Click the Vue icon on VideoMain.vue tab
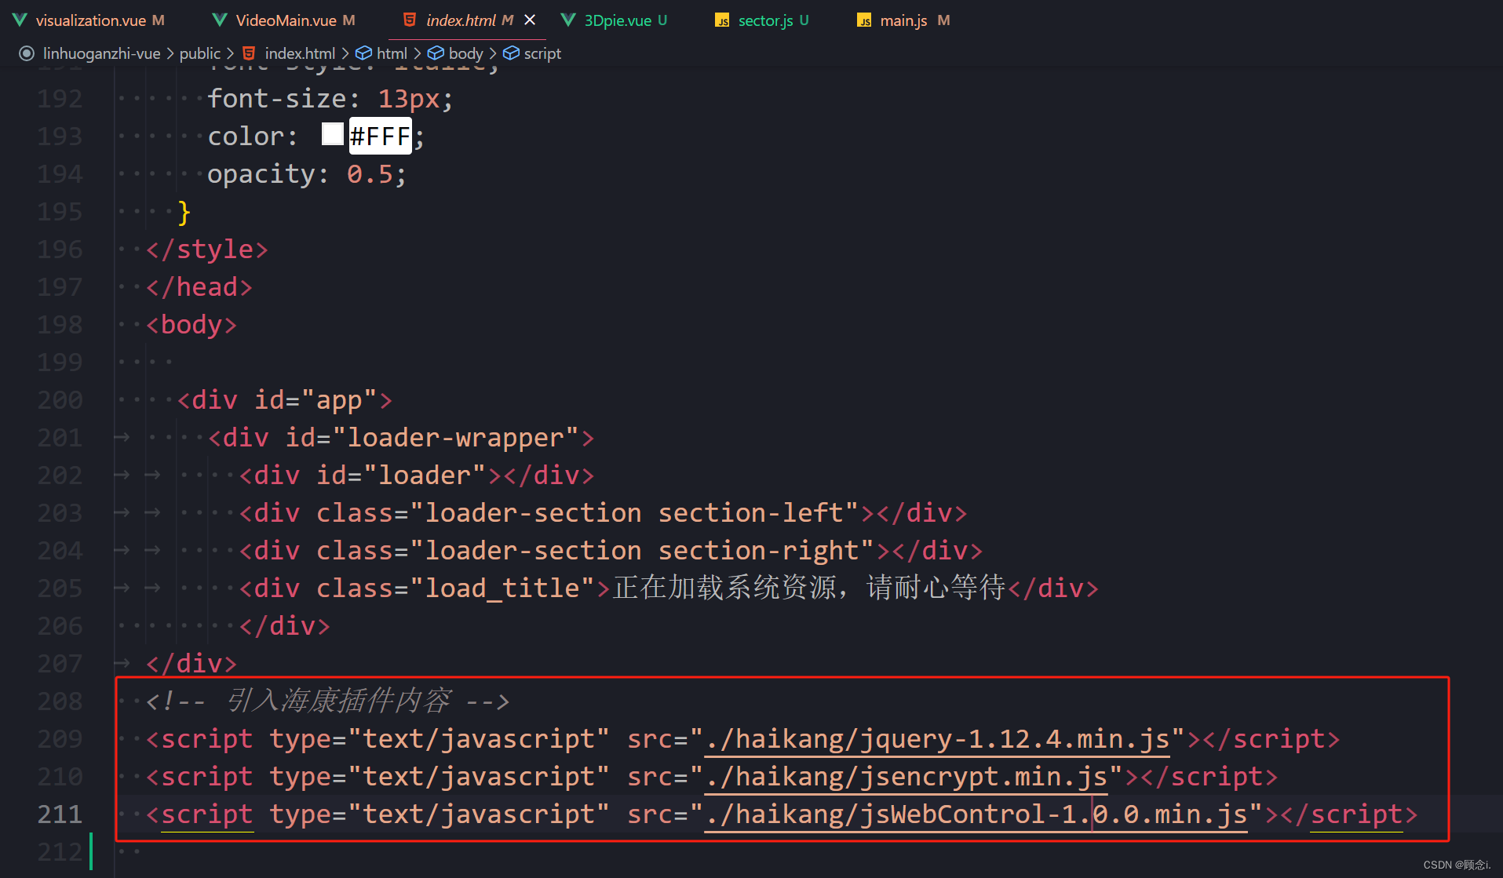Viewport: 1503px width, 878px height. click(x=220, y=20)
